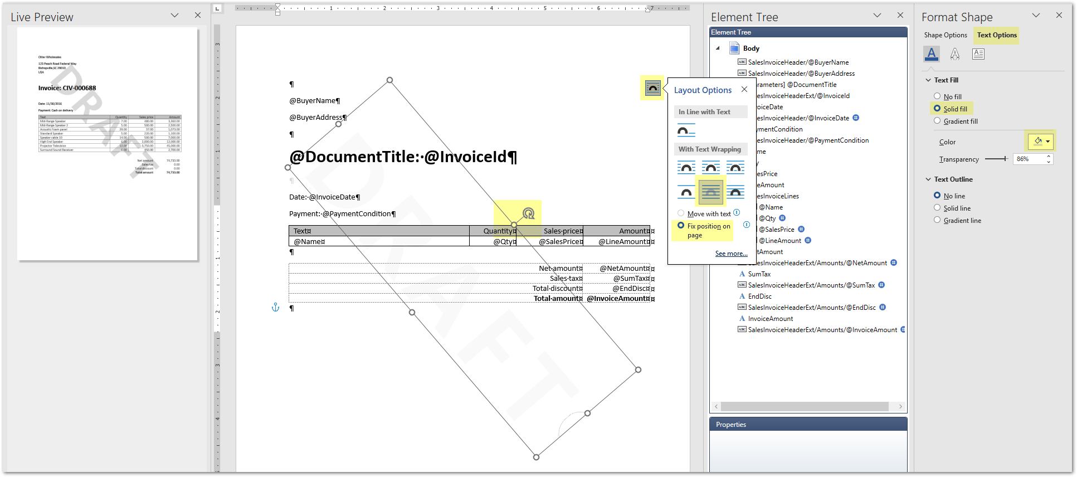Select the Move with text option
The width and height of the screenshot is (1077, 477).
point(681,213)
